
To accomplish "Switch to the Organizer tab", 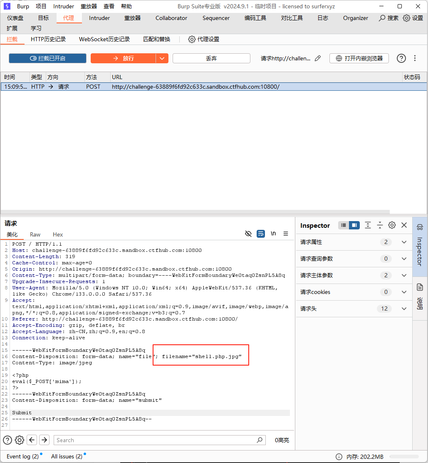I will coord(356,18).
